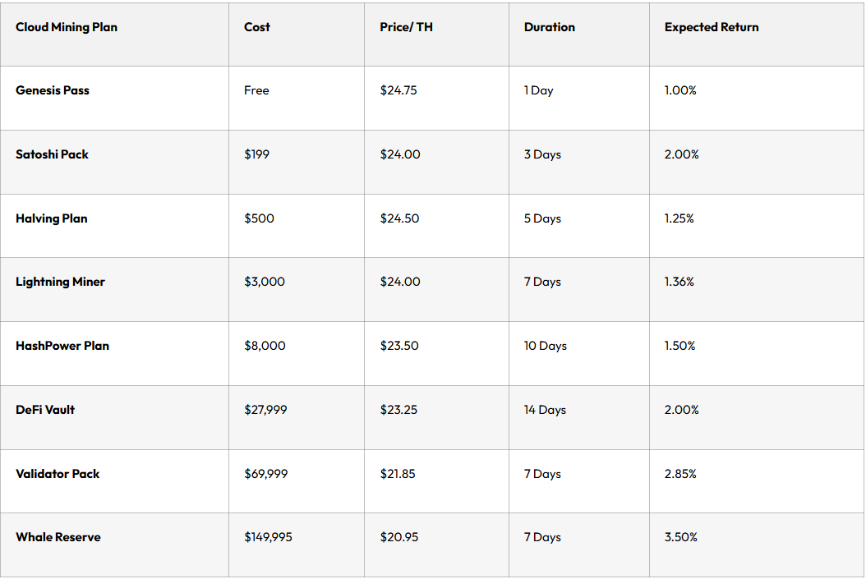Click the Expected Return column header

pos(712,27)
